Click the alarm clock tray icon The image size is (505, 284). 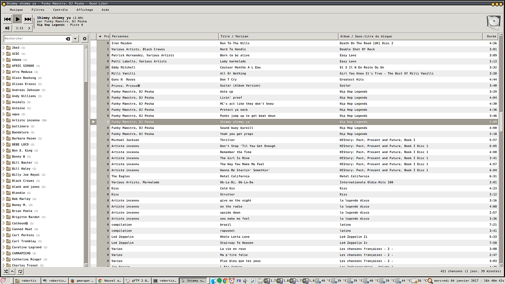232,280
